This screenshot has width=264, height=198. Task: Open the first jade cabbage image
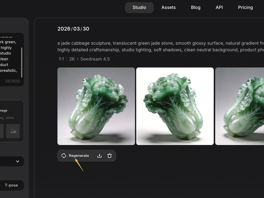click(96, 106)
